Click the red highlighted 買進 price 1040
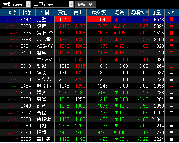Viewport: 179px width, 143px height. pyautogui.click(x=63, y=20)
